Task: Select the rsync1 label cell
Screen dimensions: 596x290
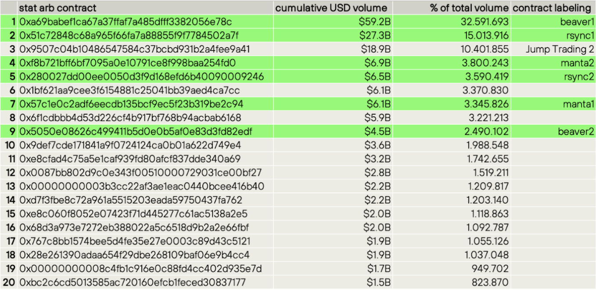Action: point(579,36)
